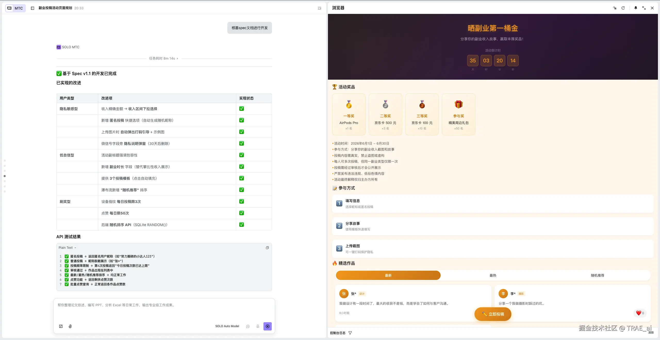This screenshot has height=340, width=660.
Task: Click the 低自信型 table cell
Action: [x=77, y=155]
